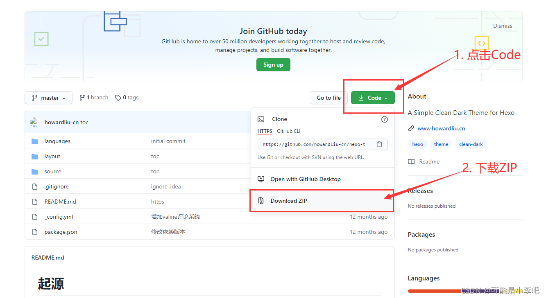Open the _config.yml file

(x=59, y=217)
